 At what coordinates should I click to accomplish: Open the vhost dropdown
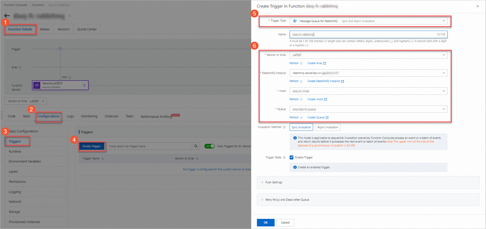368,91
